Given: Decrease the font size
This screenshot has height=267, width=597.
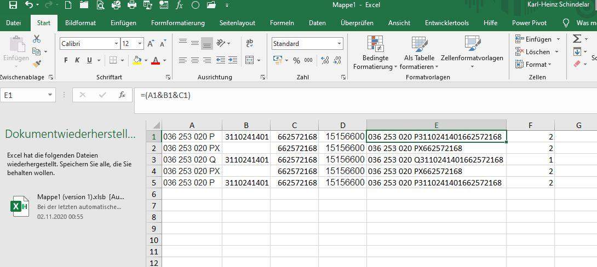Looking at the screenshot, I should (x=163, y=44).
